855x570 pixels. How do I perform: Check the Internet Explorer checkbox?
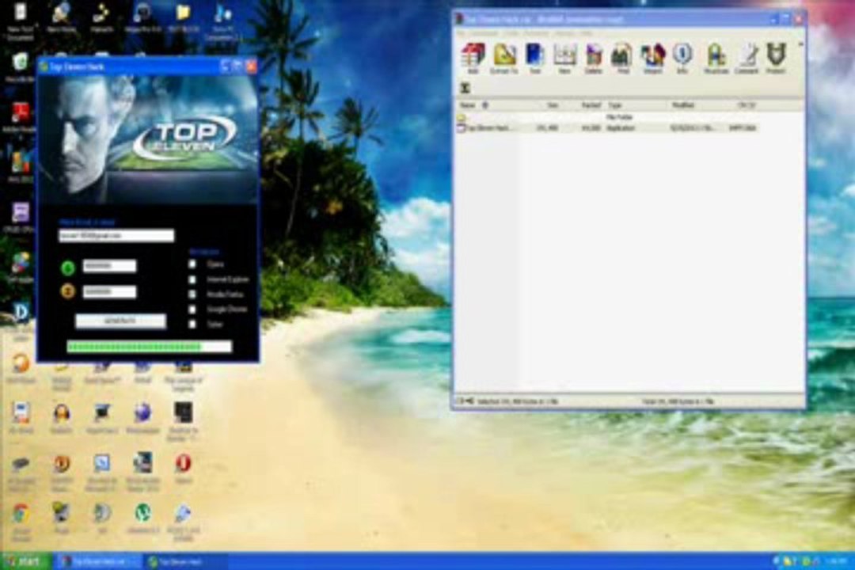(192, 279)
